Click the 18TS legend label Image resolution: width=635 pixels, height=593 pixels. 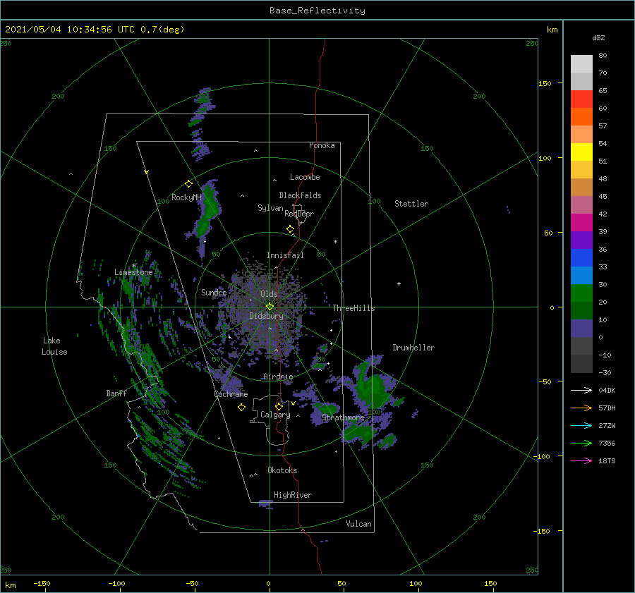[x=607, y=460]
